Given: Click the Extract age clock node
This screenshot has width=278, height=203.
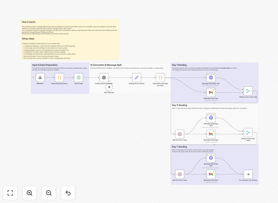Looking at the screenshot, I should [79, 78].
